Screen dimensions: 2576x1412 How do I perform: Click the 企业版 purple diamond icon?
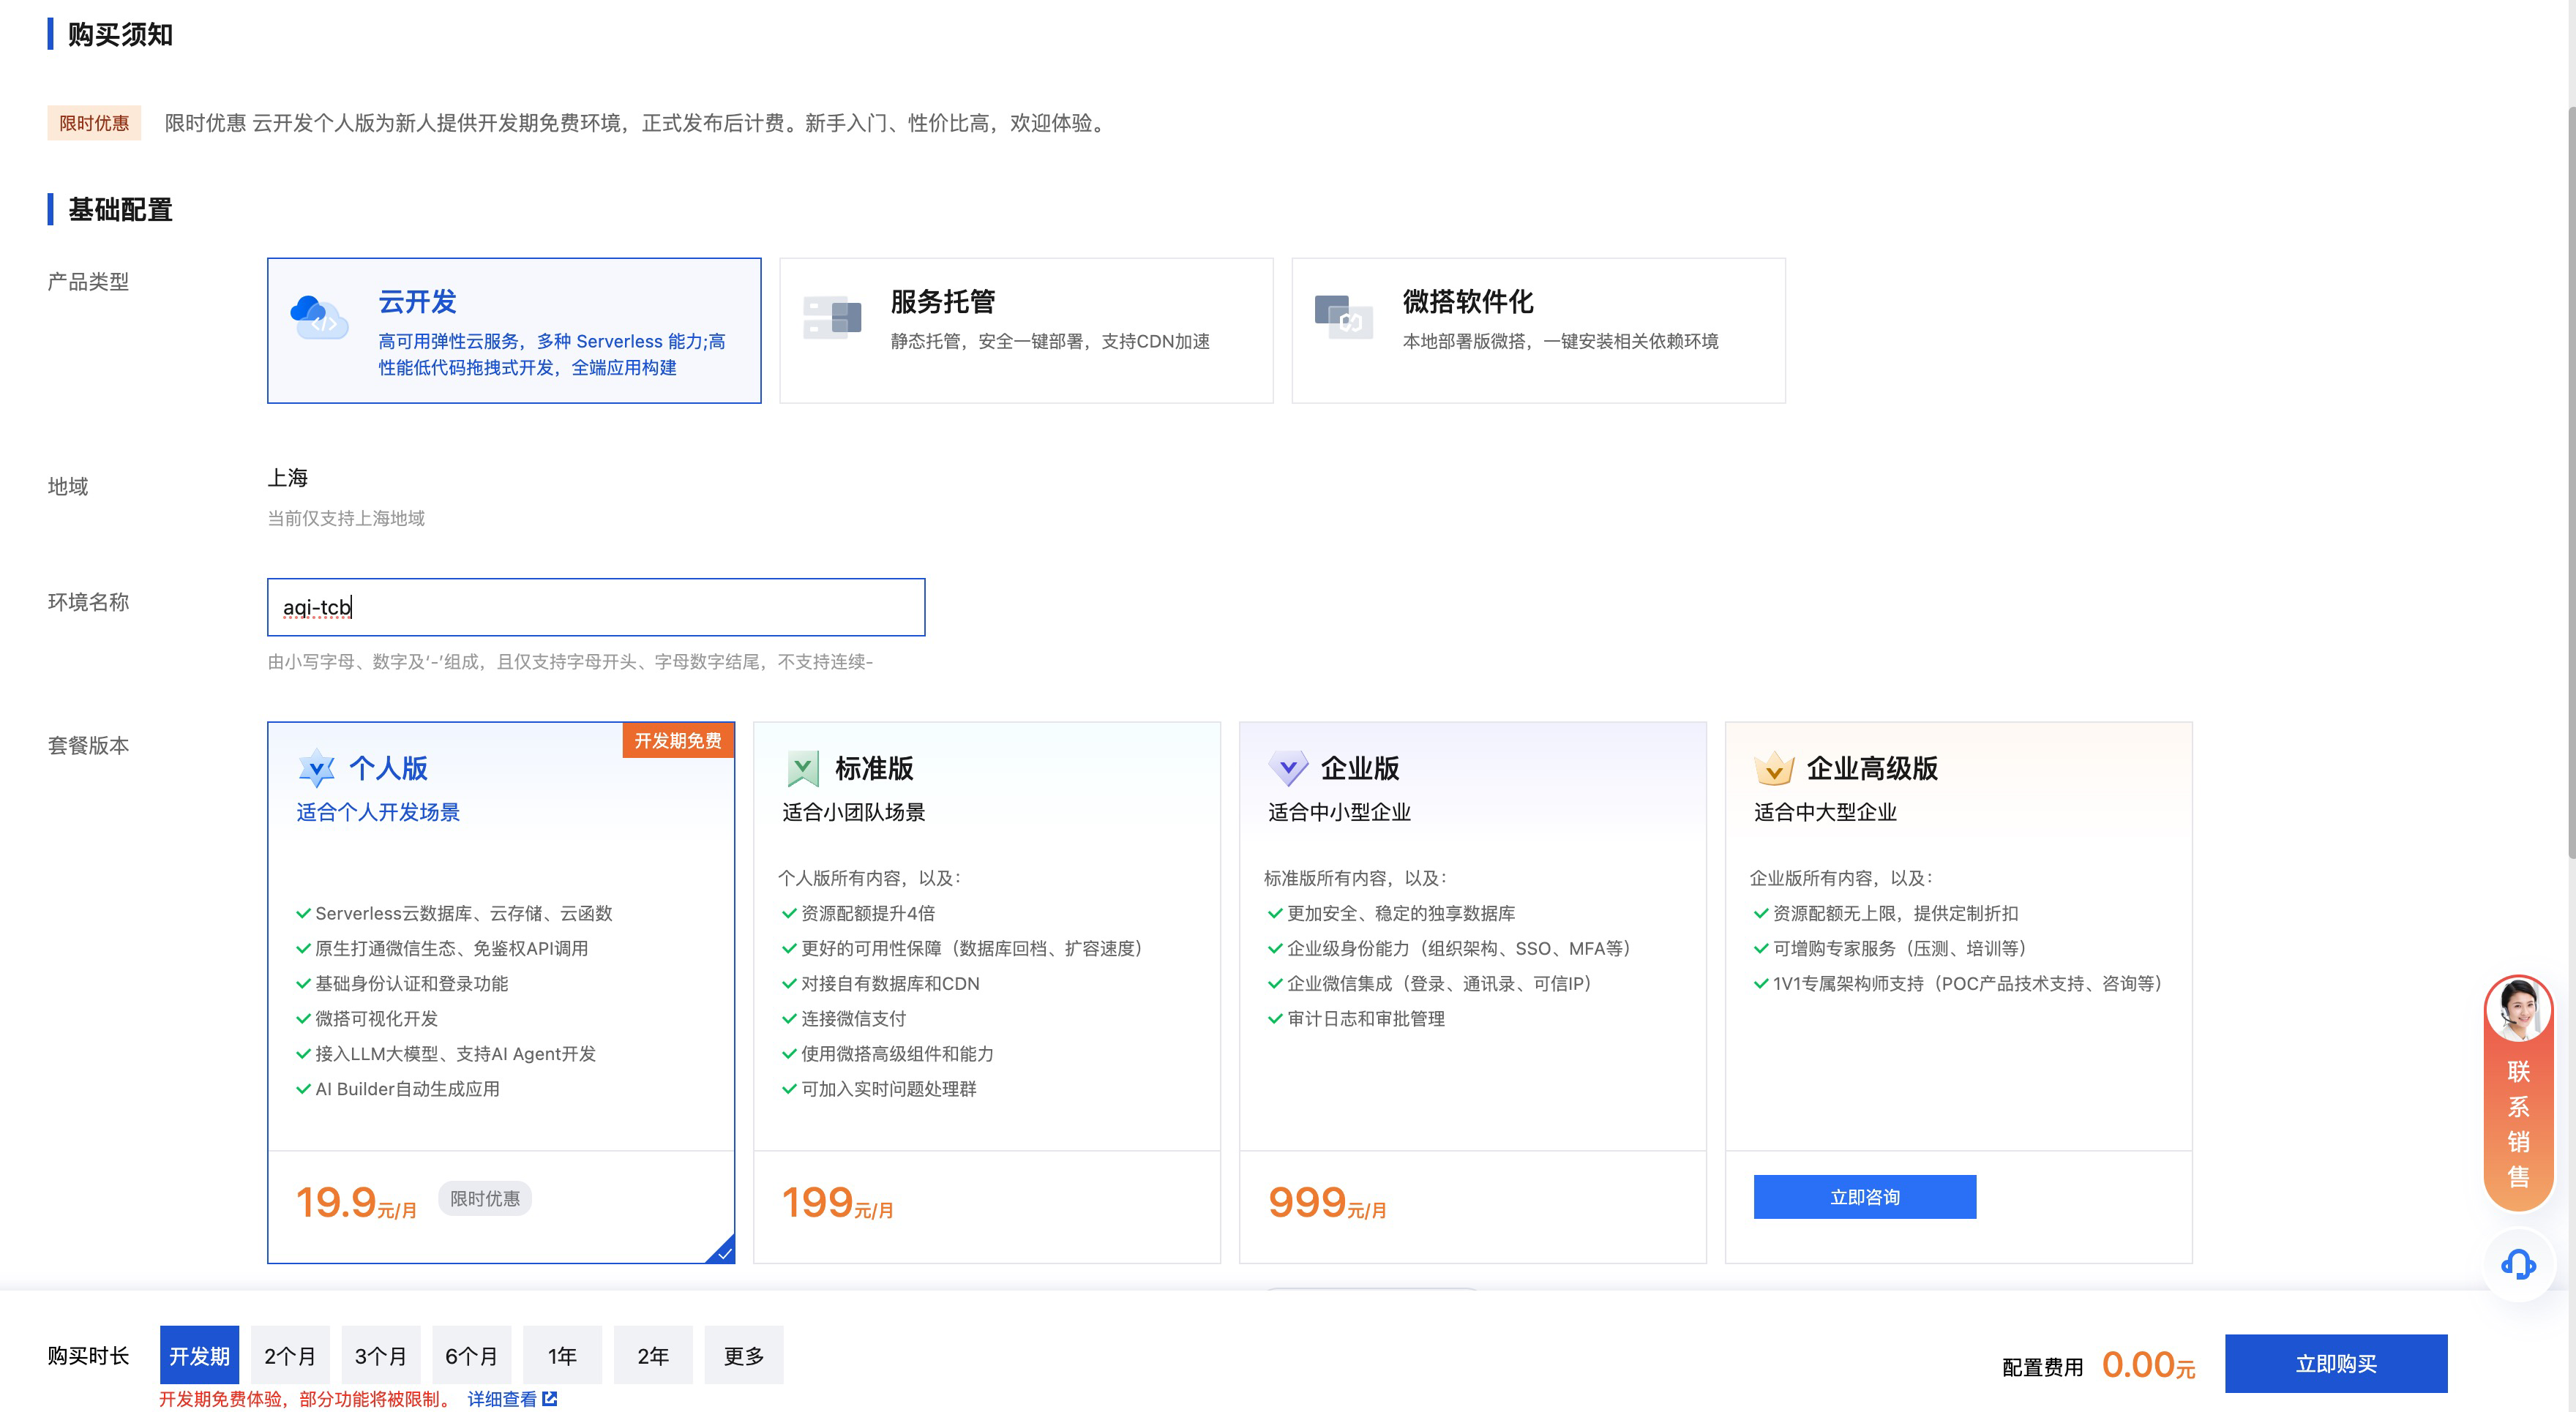(1288, 768)
